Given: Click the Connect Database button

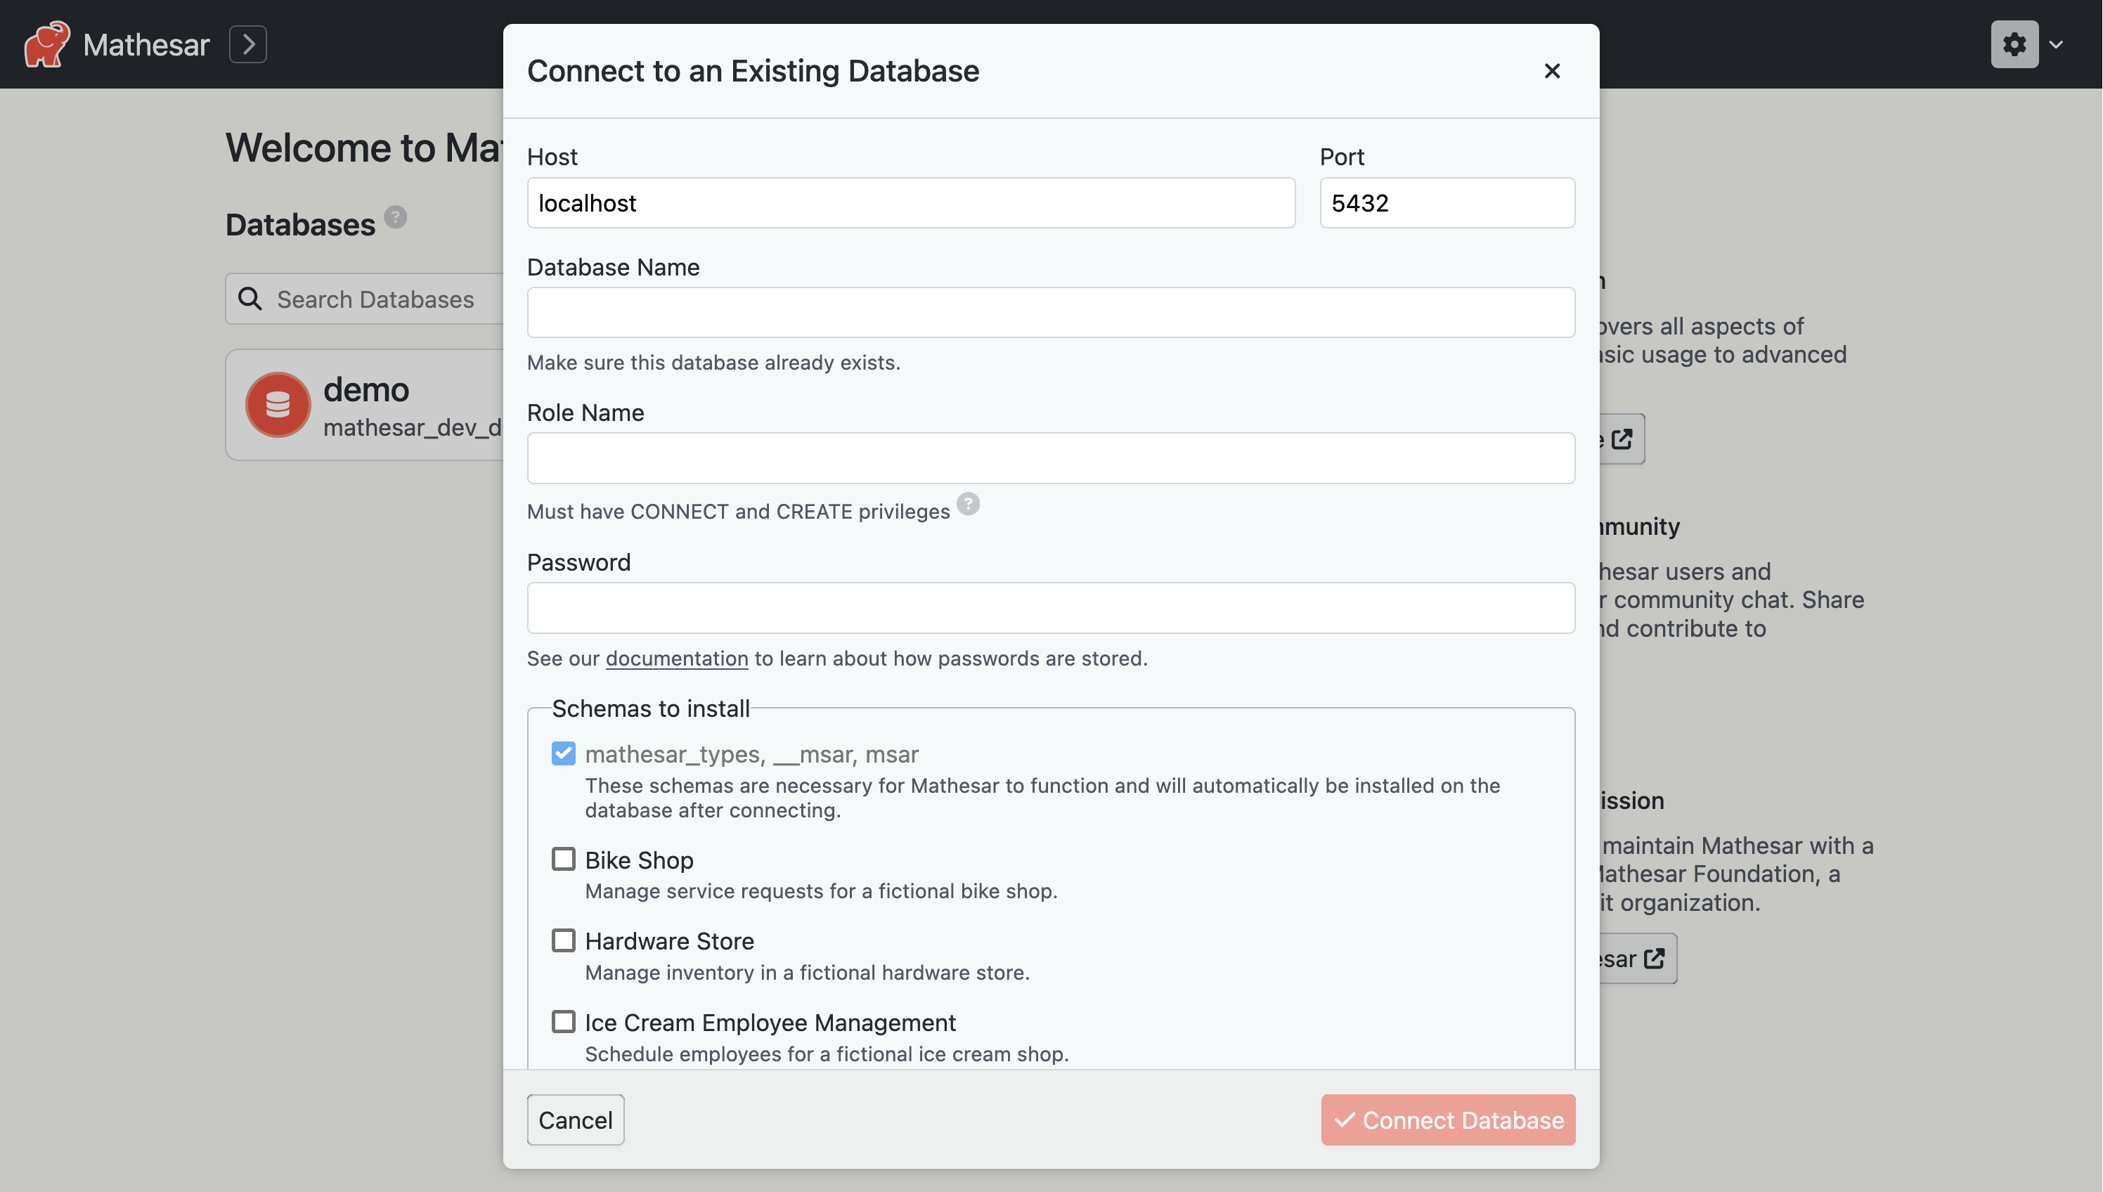Looking at the screenshot, I should [x=1448, y=1120].
